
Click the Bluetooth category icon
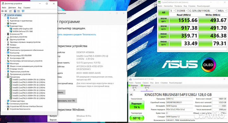pos(8,18)
